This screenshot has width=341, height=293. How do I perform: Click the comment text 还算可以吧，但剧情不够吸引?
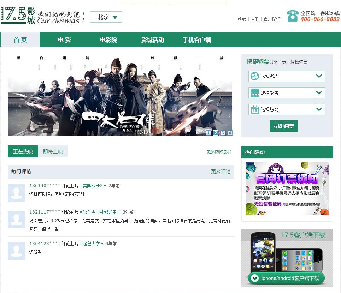57,194
